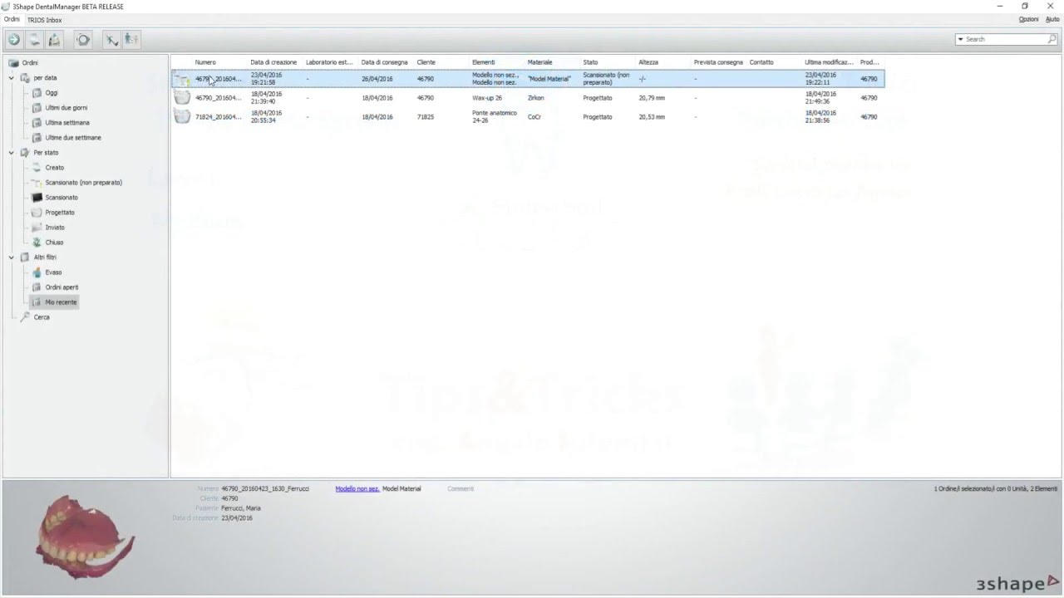Screen dimensions: 1064x598
Task: Open the Search box dropdown arrow
Action: click(x=961, y=39)
